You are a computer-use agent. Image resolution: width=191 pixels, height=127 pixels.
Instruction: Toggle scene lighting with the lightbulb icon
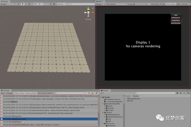point(23,4)
